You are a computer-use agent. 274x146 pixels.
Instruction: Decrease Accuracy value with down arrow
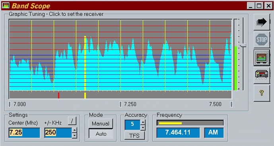[x=143, y=127]
